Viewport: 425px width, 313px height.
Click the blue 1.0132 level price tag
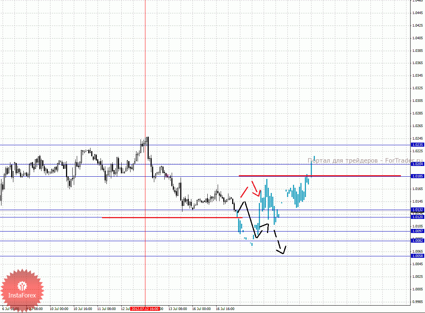click(x=418, y=210)
